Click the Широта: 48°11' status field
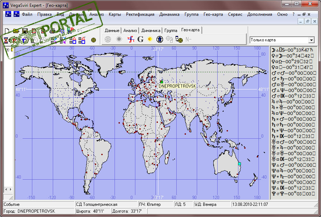 (93, 211)
